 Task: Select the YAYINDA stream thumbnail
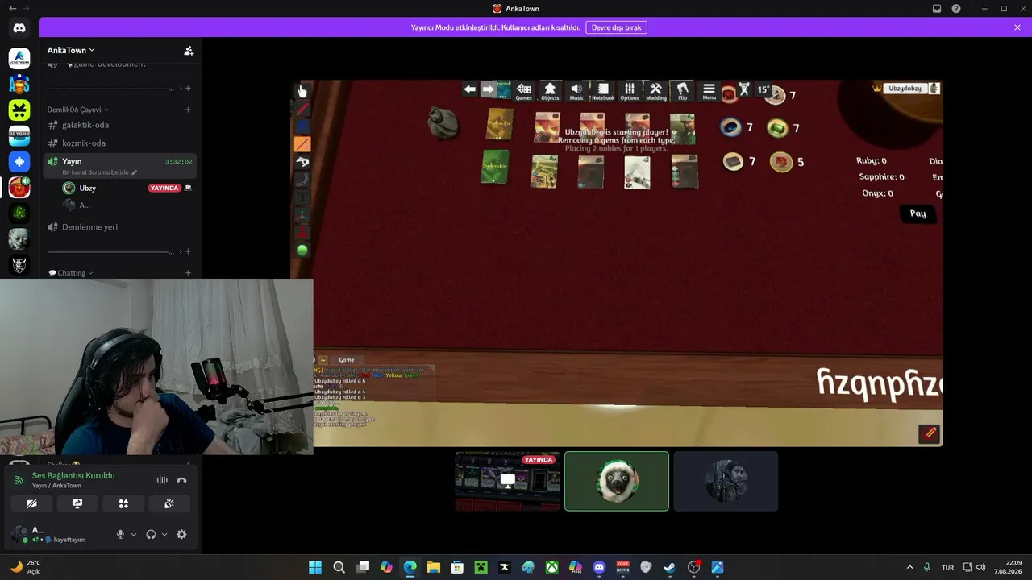pos(508,481)
